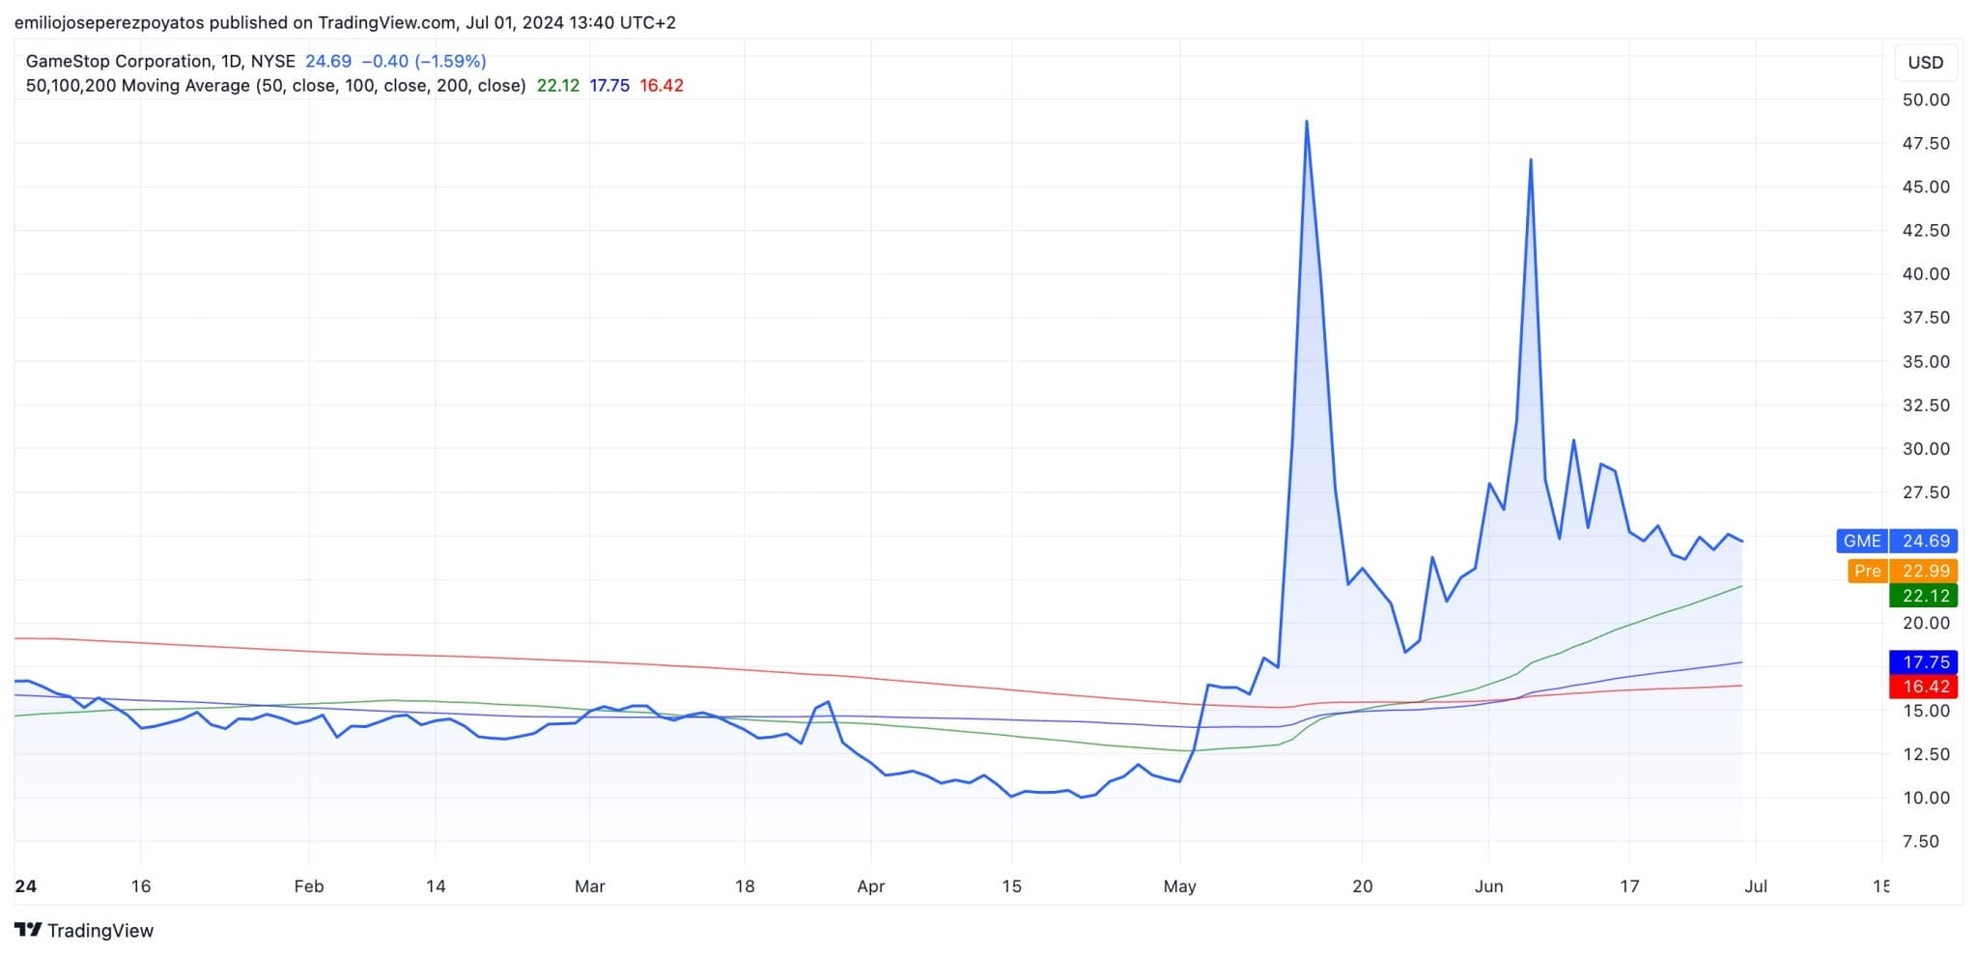This screenshot has height=955, width=1978.
Task: Click the blue GME ticker tag
Action: (x=1861, y=541)
